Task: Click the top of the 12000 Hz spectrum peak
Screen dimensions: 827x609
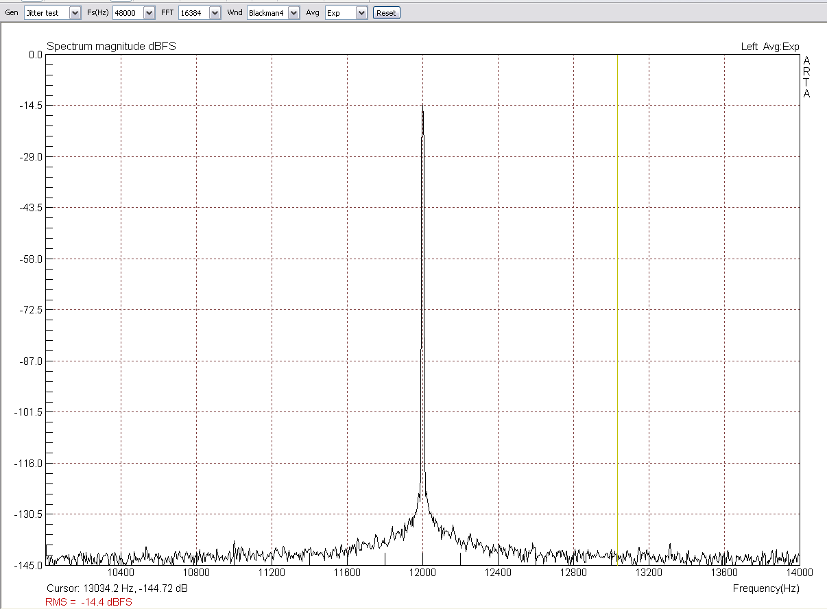Action: click(x=422, y=110)
